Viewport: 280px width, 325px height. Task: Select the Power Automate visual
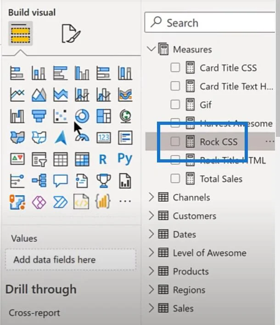(60, 202)
